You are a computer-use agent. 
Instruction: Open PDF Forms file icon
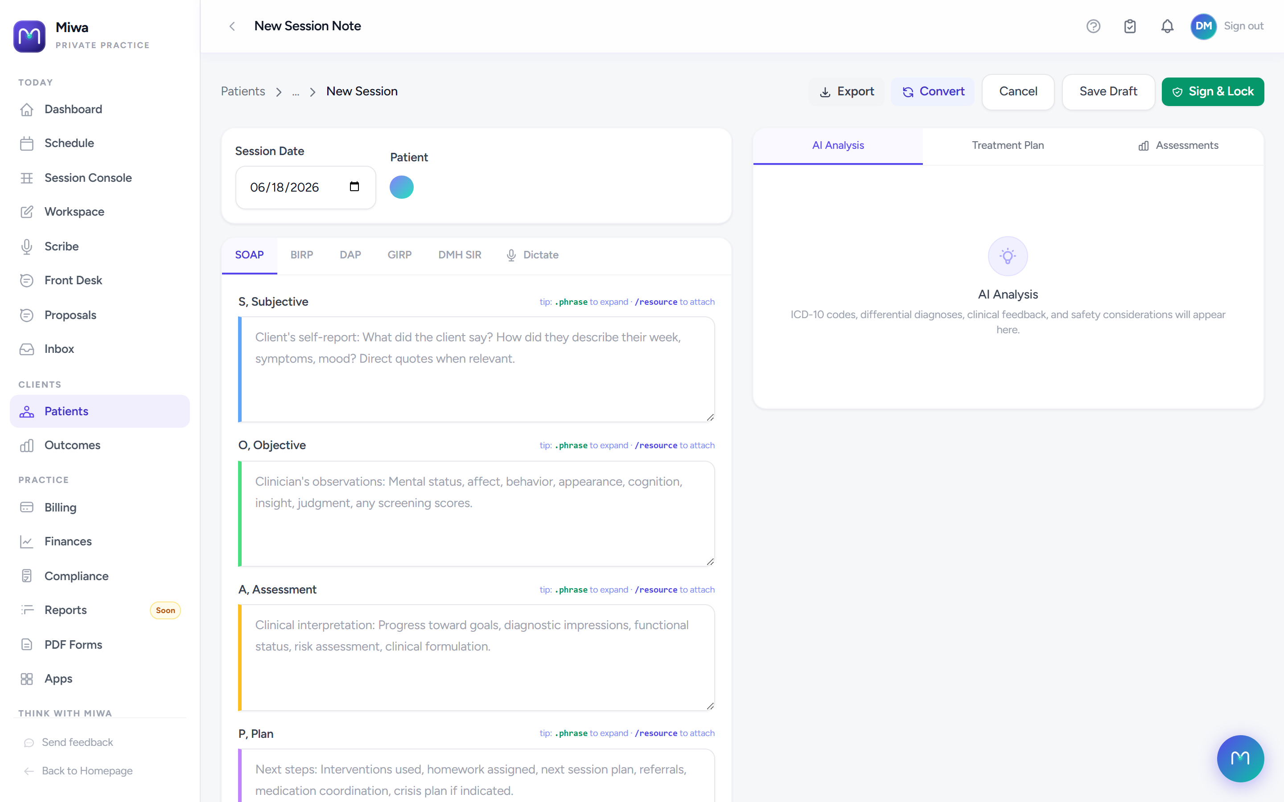pyautogui.click(x=27, y=644)
